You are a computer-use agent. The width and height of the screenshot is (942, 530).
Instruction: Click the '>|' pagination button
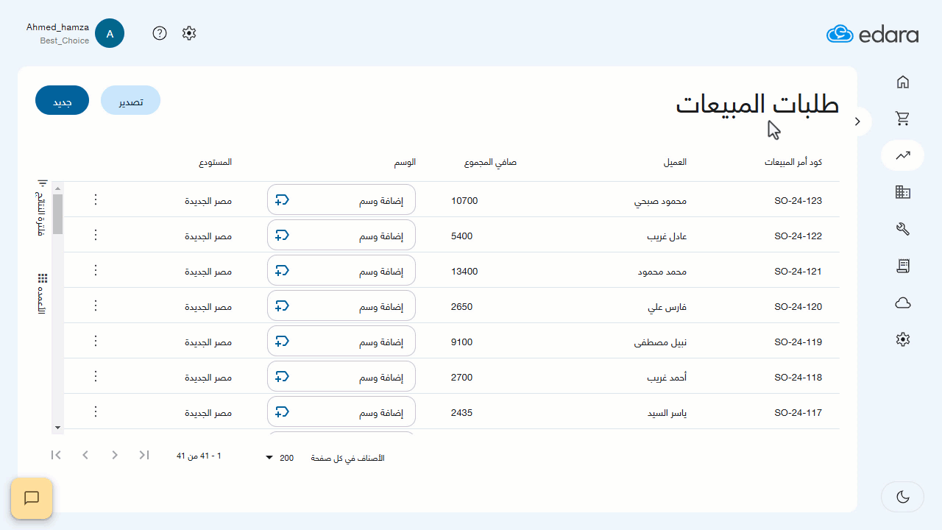(144, 455)
